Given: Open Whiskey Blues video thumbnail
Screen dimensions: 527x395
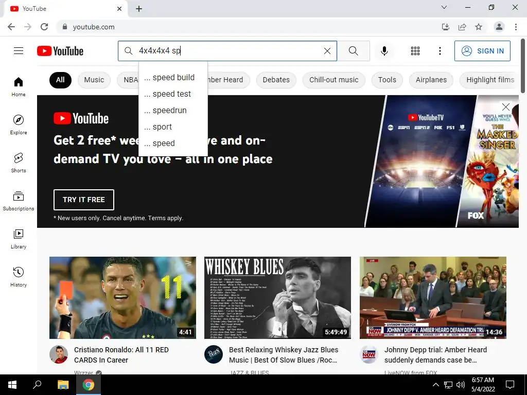Looking at the screenshot, I should [277, 298].
